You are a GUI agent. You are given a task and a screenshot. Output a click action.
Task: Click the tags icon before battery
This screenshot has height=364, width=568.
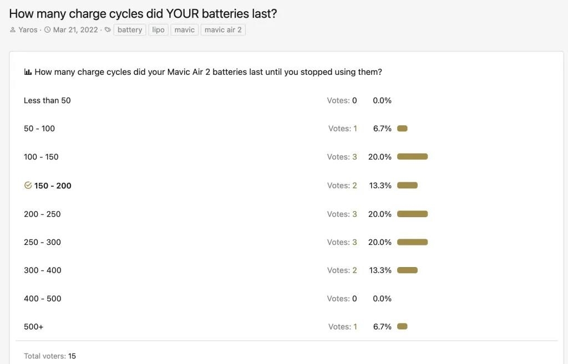tap(108, 30)
